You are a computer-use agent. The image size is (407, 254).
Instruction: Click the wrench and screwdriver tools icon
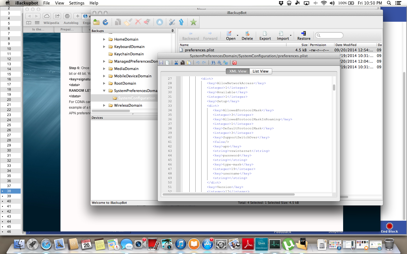172,22
